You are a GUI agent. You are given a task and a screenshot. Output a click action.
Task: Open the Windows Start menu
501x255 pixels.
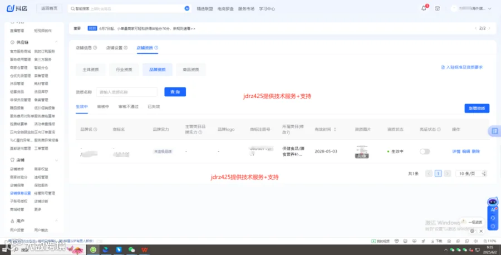(x=4, y=249)
